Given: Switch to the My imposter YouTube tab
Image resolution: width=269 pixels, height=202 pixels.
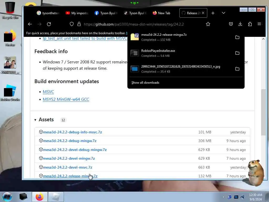Looking at the screenshot, I should (77, 13).
